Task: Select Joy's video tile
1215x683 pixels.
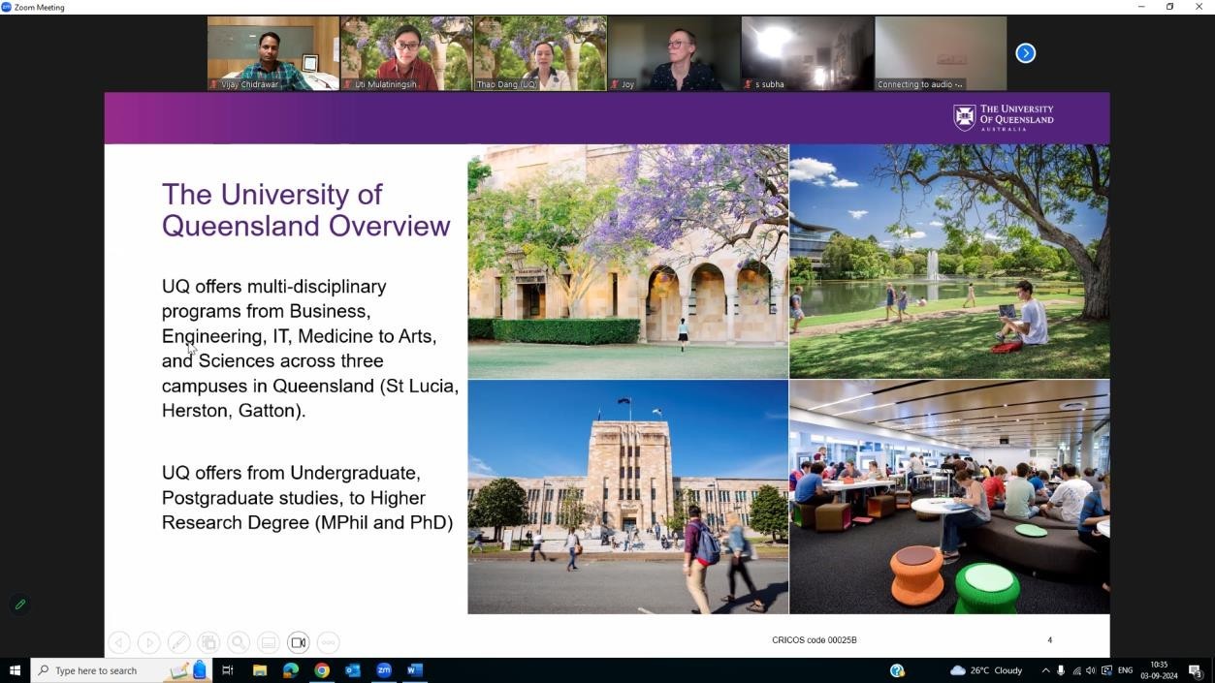Action: click(673, 53)
